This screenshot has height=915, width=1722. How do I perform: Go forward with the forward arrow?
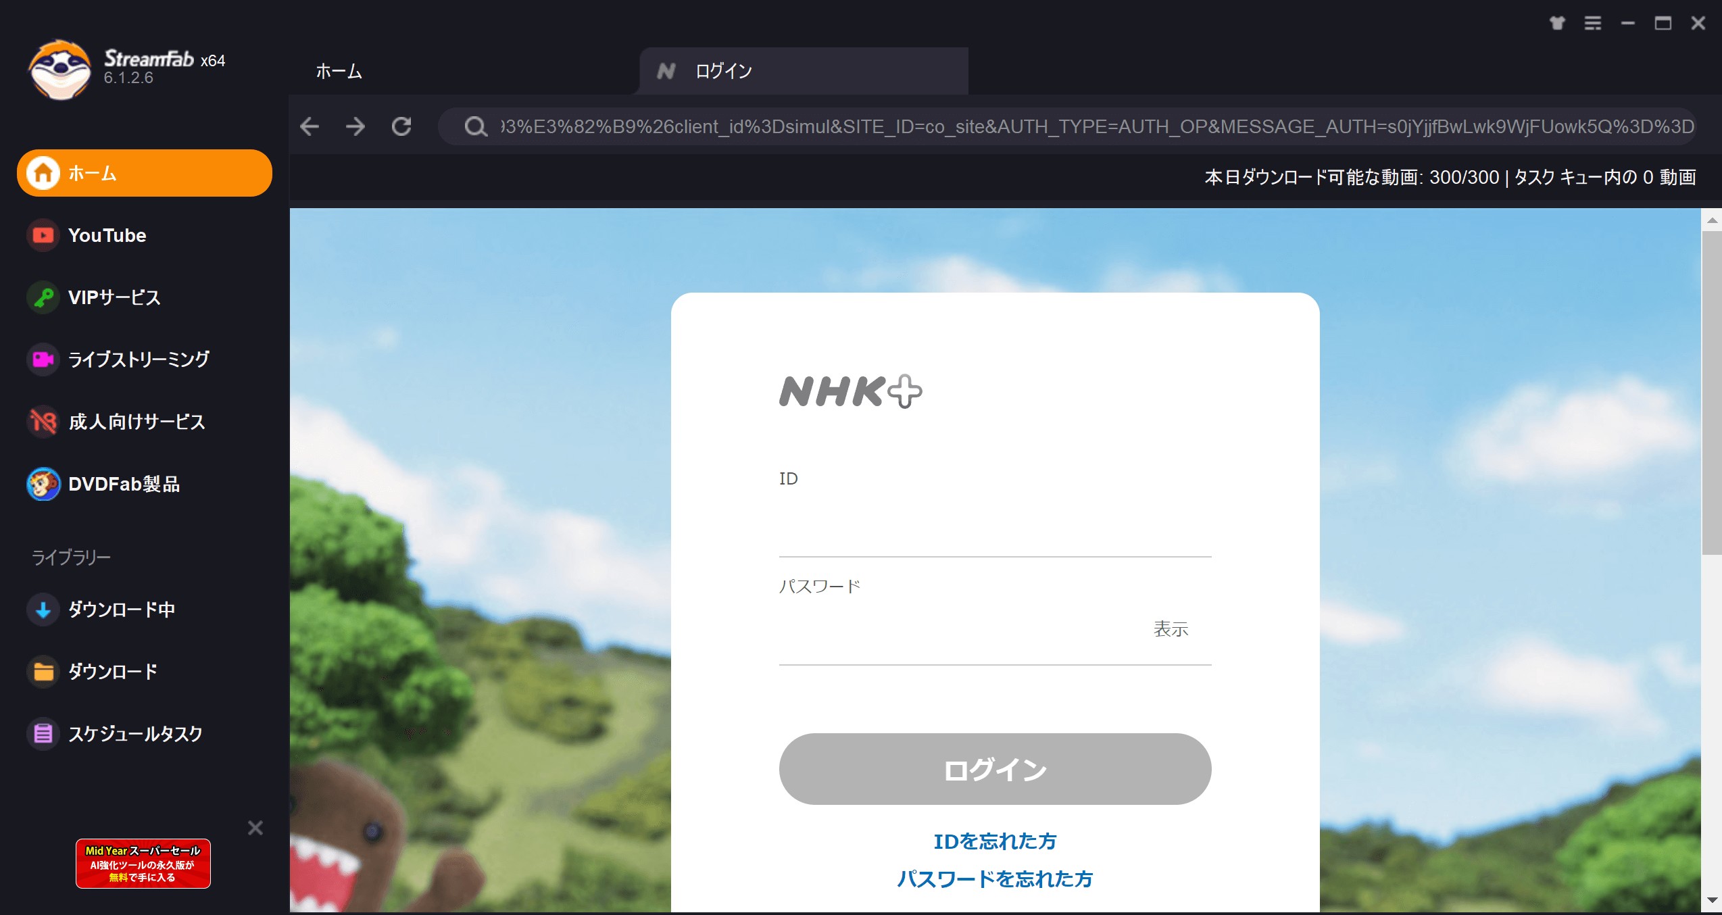(355, 126)
